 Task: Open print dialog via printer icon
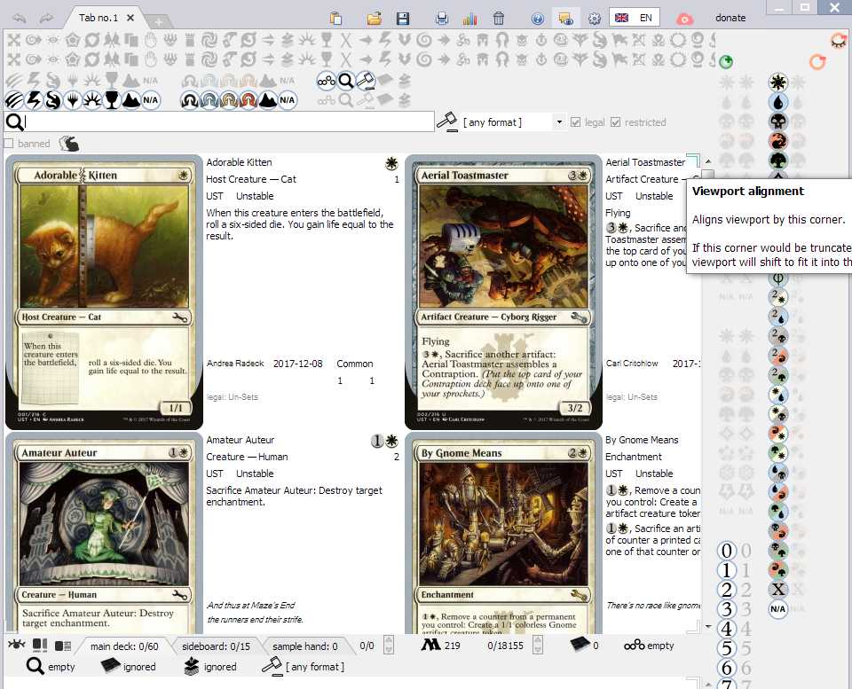(x=442, y=18)
